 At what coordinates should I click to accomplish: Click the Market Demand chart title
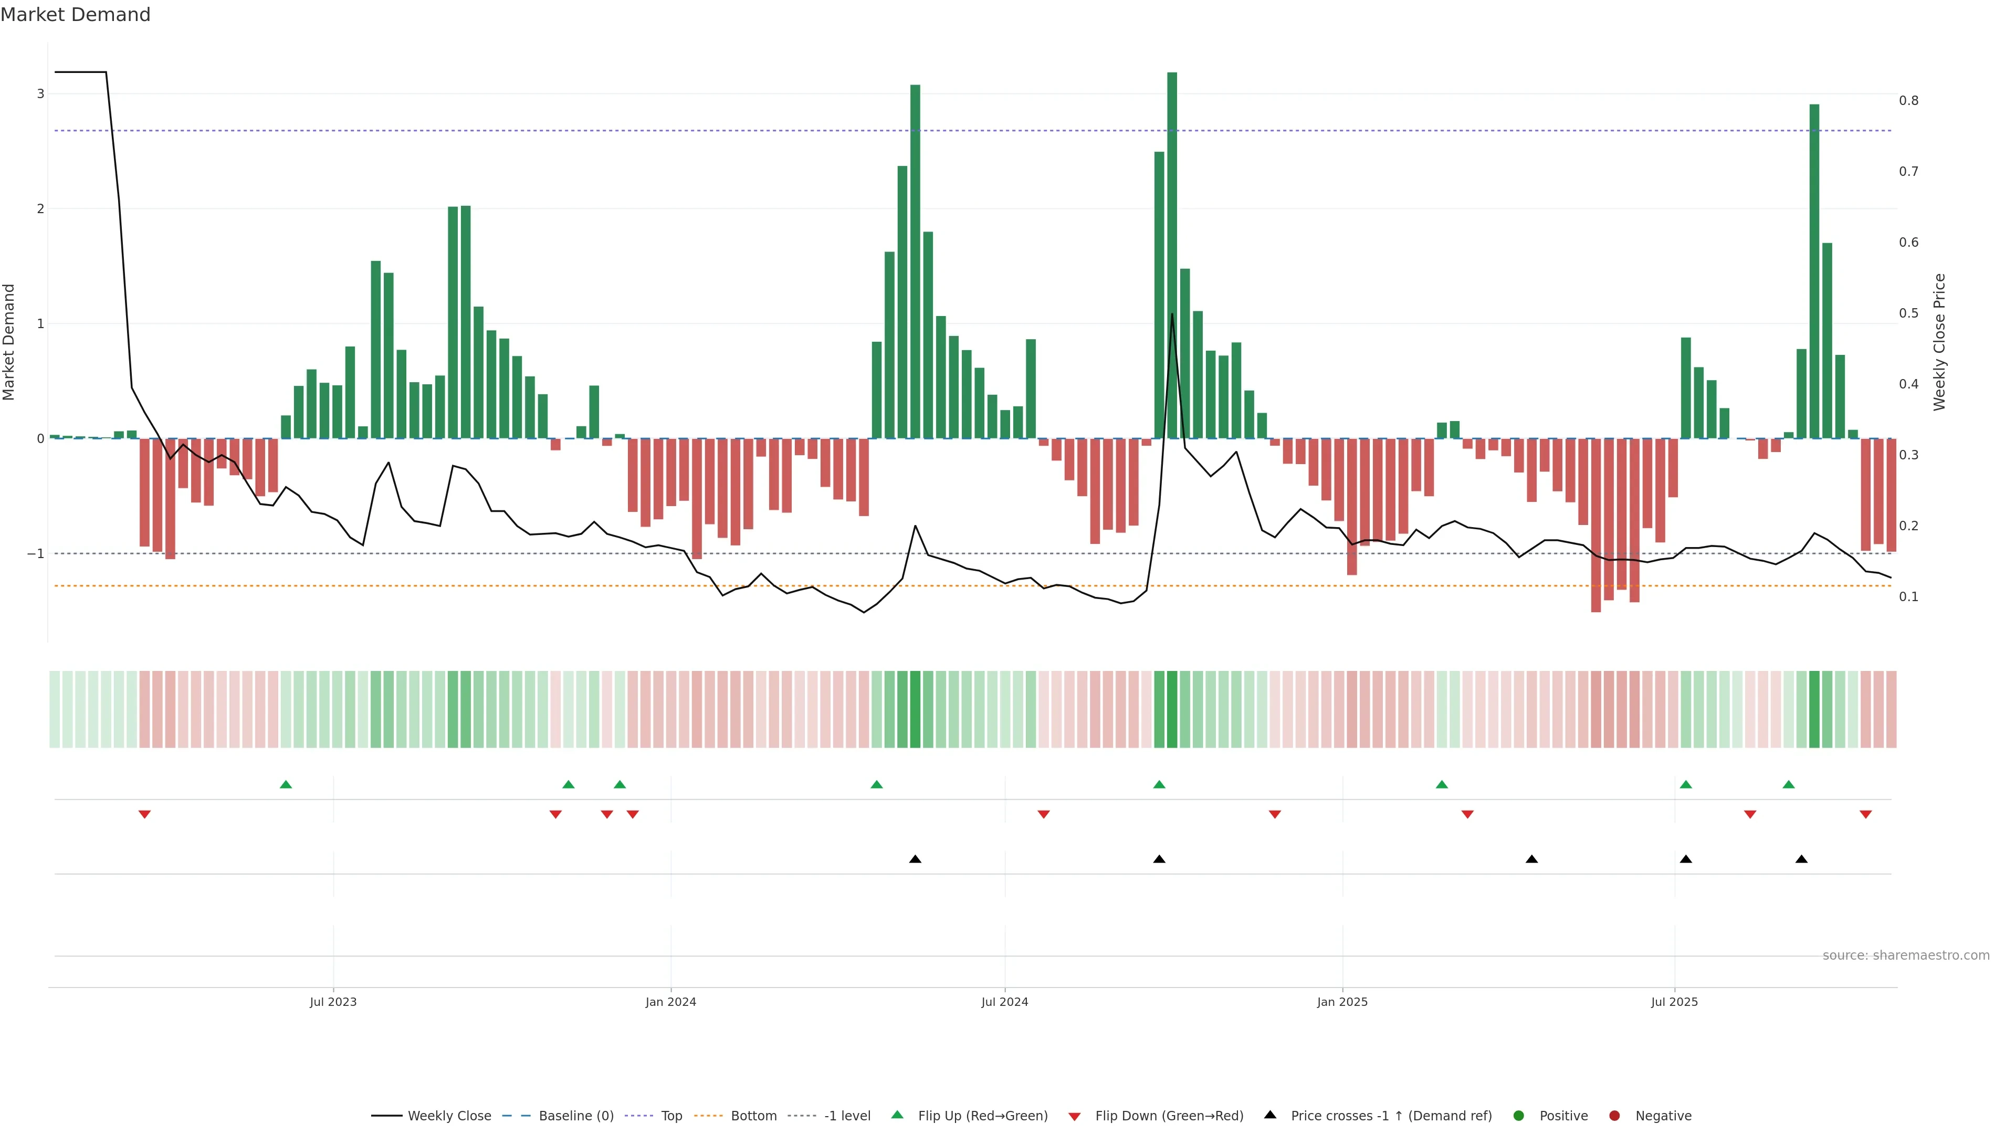click(75, 15)
